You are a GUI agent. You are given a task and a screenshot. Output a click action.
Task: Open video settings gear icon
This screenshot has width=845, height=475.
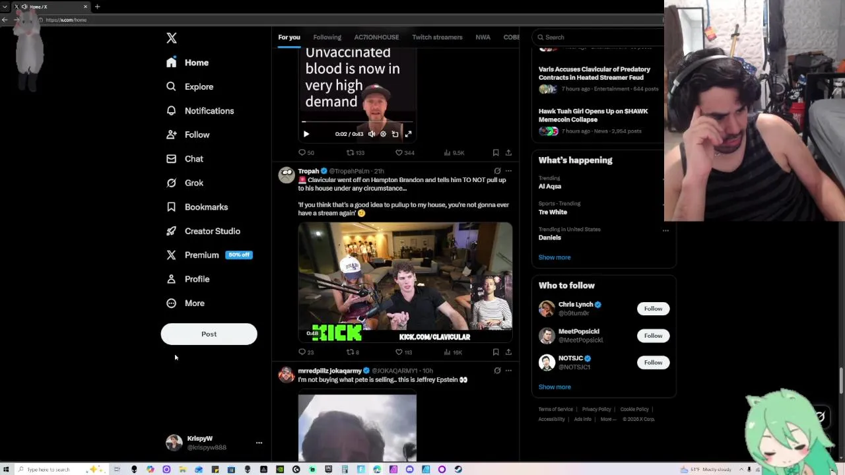click(383, 134)
